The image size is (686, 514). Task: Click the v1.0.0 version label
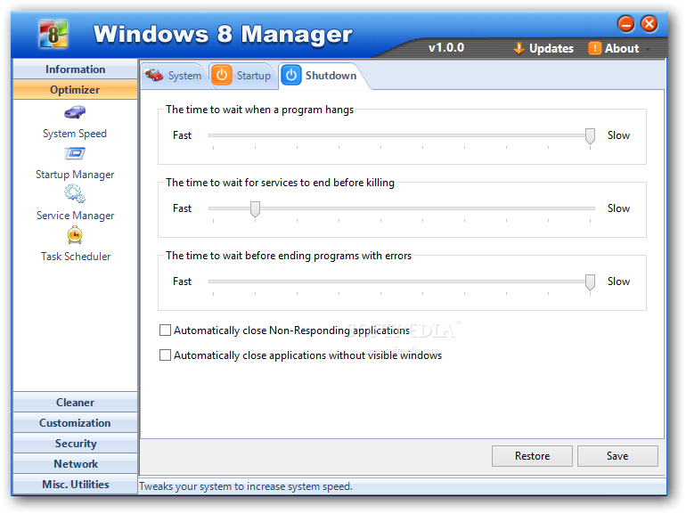[x=446, y=47]
